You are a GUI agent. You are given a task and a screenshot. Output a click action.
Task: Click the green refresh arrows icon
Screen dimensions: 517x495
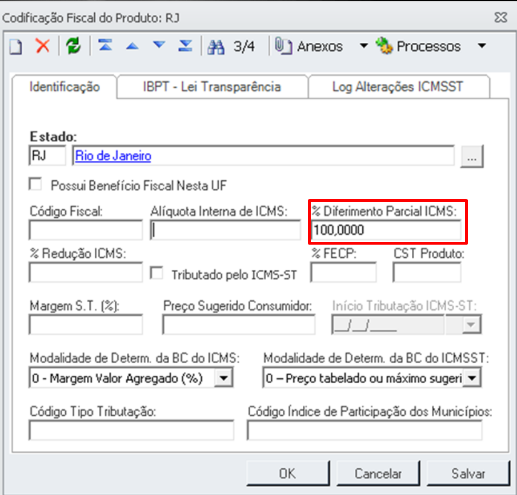73,46
